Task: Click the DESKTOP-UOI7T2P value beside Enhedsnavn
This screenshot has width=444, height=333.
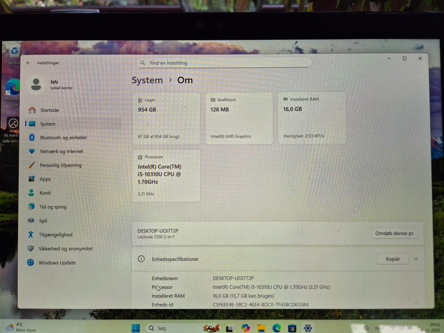Action: 233,278
